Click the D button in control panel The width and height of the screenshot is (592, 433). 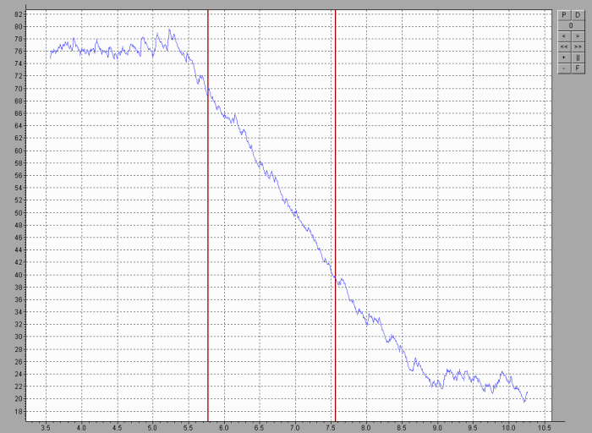578,15
